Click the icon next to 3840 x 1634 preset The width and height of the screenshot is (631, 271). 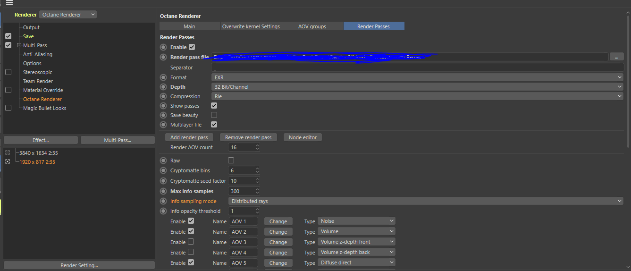(8, 152)
